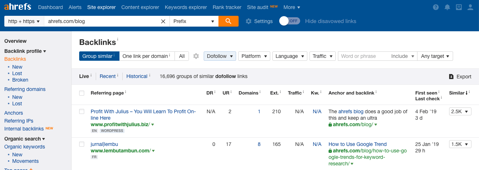
Task: Open Site audit in top navigation
Action: click(258, 7)
